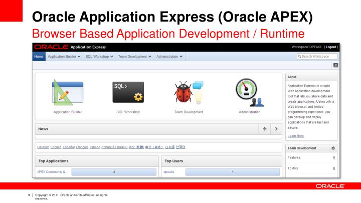Viewport: 361px width, 203px height.
Task: Click the Administration icon label
Action: tap(250, 112)
